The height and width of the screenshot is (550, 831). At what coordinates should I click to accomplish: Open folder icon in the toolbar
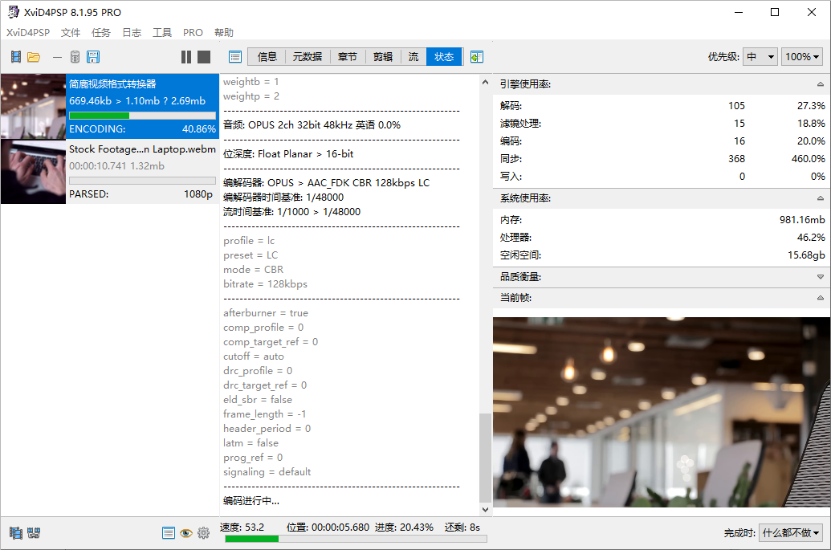pyautogui.click(x=34, y=57)
